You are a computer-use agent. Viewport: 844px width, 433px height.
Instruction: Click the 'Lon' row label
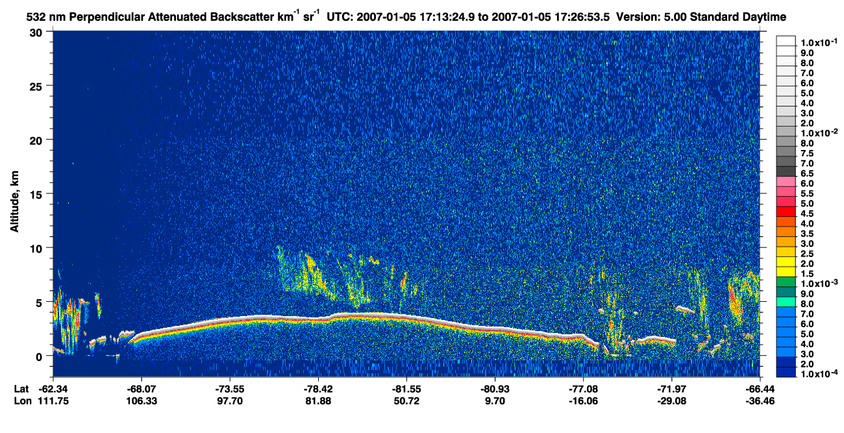click(x=22, y=401)
